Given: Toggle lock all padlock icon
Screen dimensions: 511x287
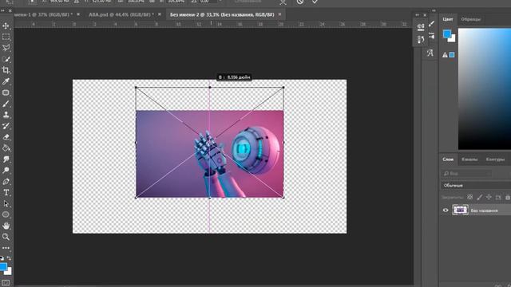Looking at the screenshot, I should coord(508,197).
